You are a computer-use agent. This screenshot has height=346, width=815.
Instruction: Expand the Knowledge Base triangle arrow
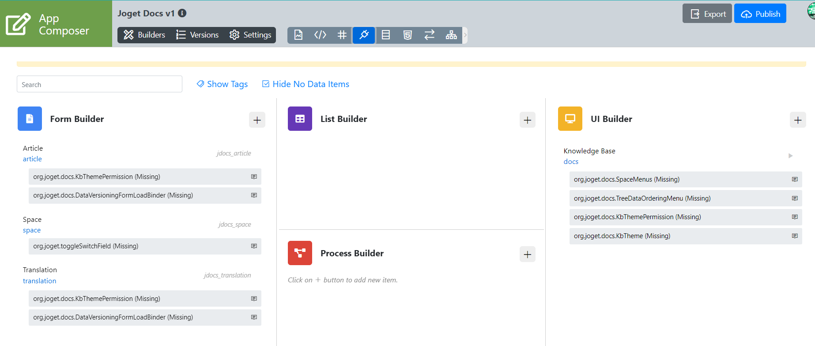coord(790,156)
